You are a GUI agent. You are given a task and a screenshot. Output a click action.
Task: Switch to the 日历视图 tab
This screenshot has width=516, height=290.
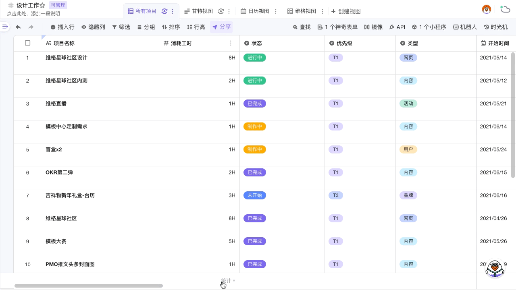pos(255,11)
